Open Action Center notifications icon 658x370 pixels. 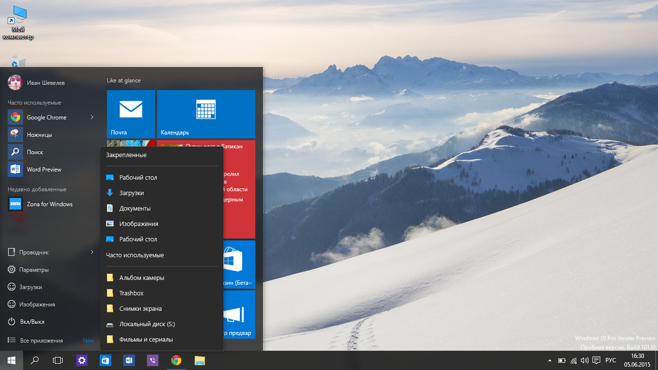click(x=596, y=360)
